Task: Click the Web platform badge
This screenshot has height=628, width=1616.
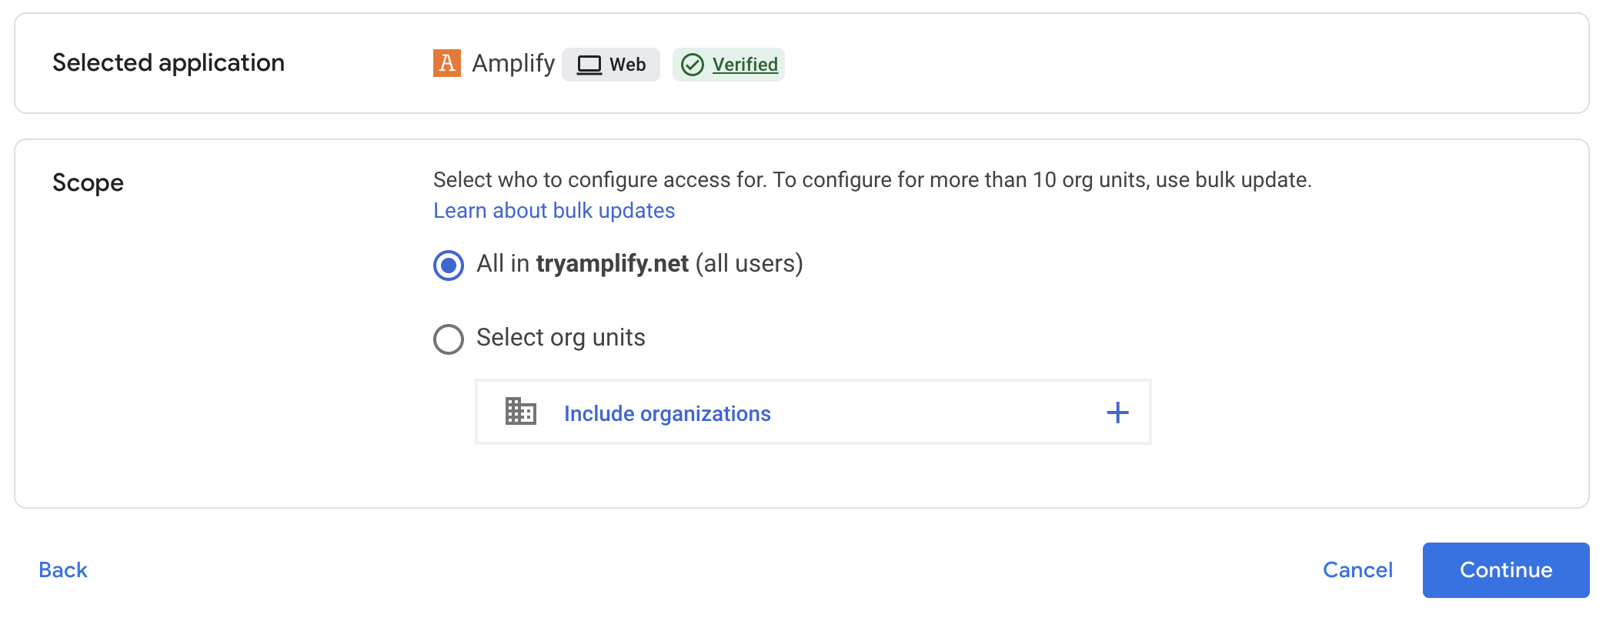Action: [x=611, y=65]
